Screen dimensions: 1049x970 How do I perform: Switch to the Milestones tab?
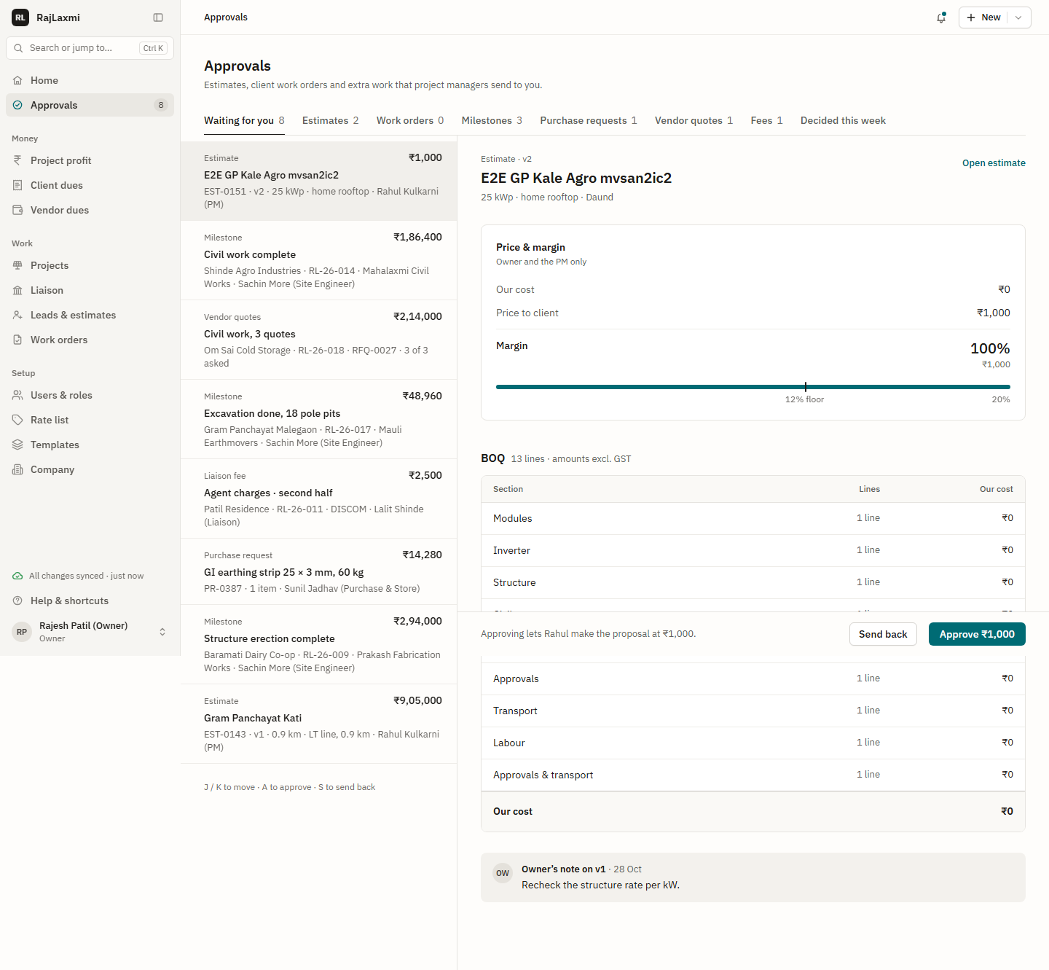coord(492,121)
